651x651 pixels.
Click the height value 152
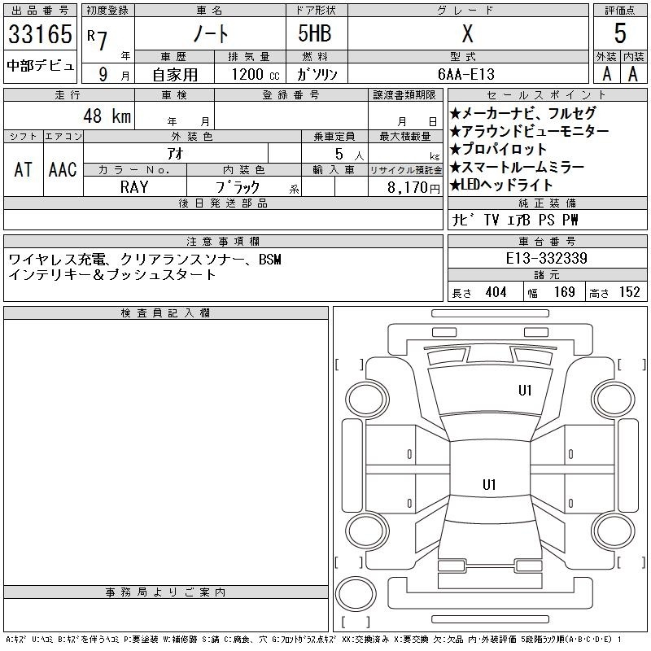click(629, 292)
